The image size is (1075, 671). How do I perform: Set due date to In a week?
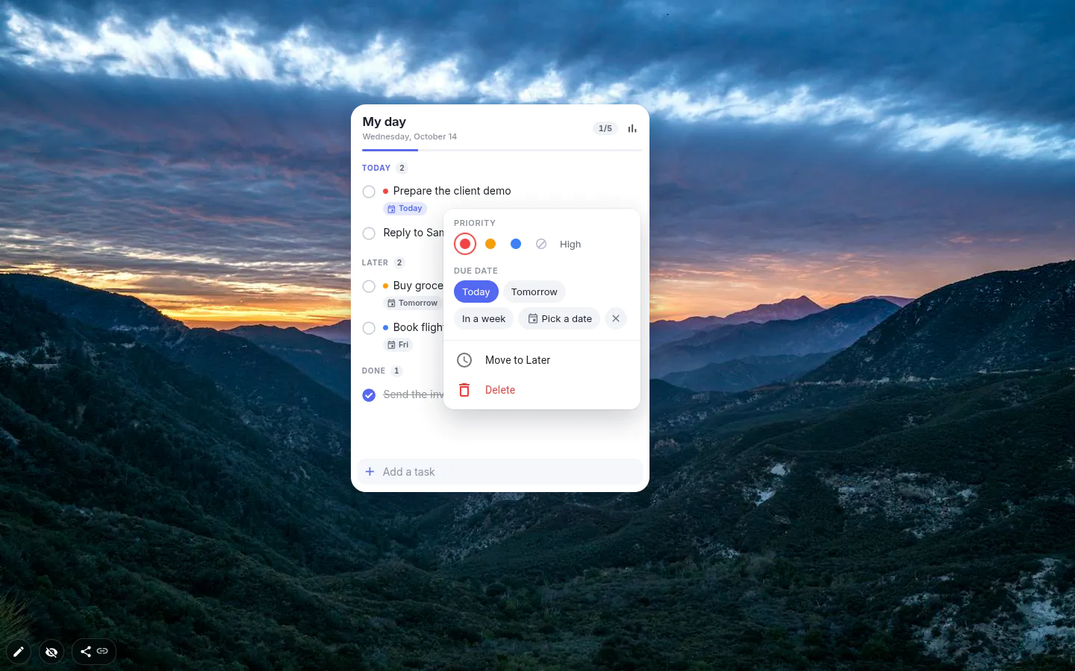click(x=484, y=318)
